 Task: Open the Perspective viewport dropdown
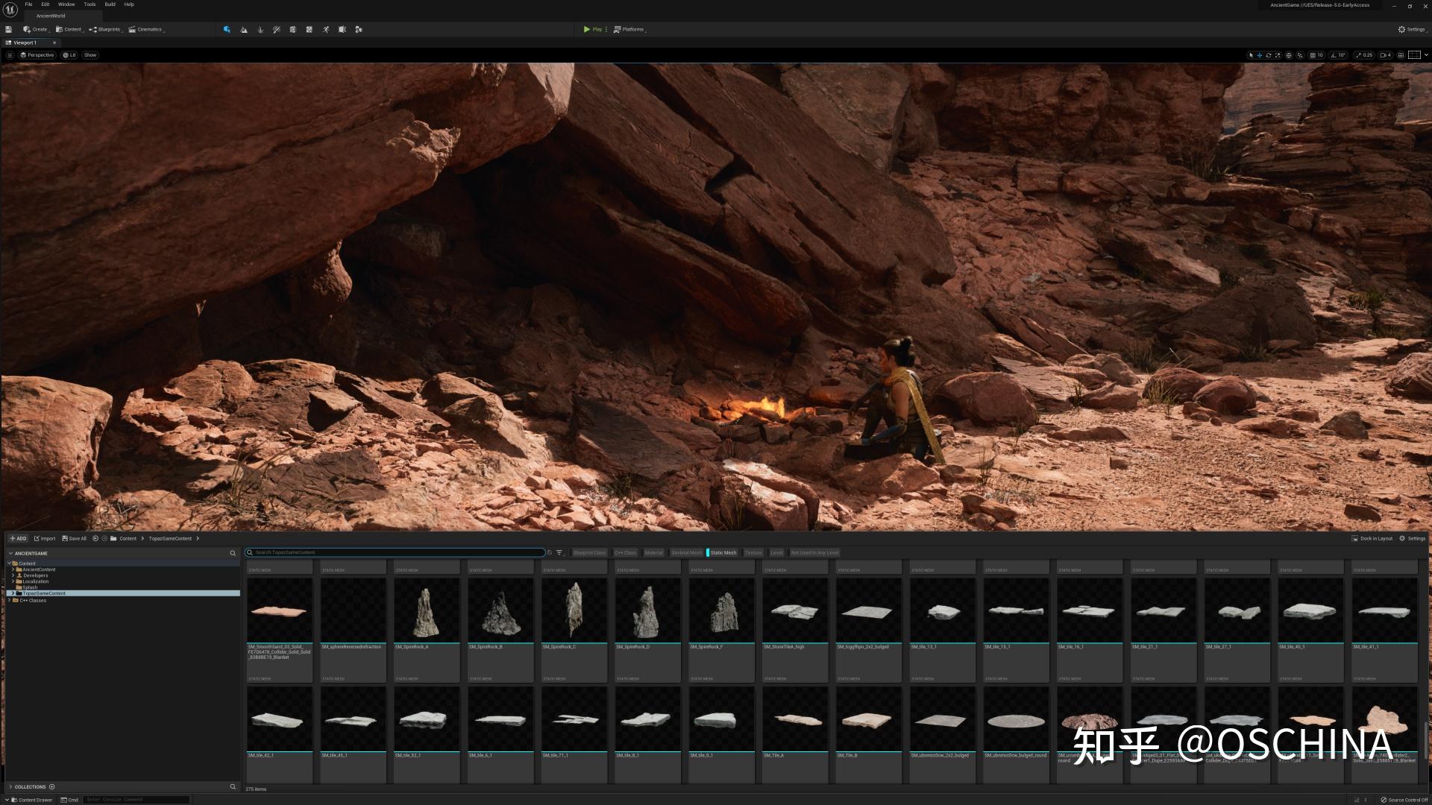pos(37,54)
